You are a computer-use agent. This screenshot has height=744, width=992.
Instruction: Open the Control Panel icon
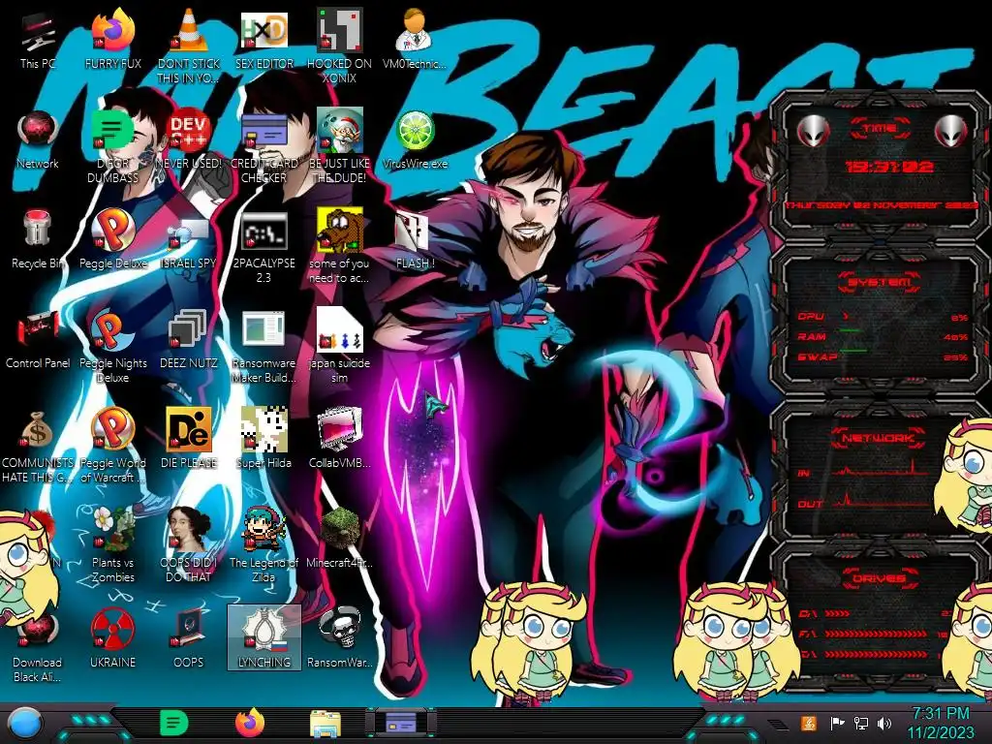38,339
